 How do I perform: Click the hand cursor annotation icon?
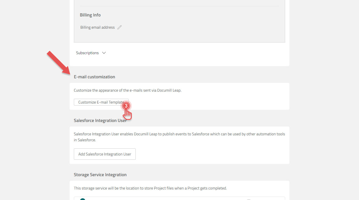pyautogui.click(x=127, y=114)
